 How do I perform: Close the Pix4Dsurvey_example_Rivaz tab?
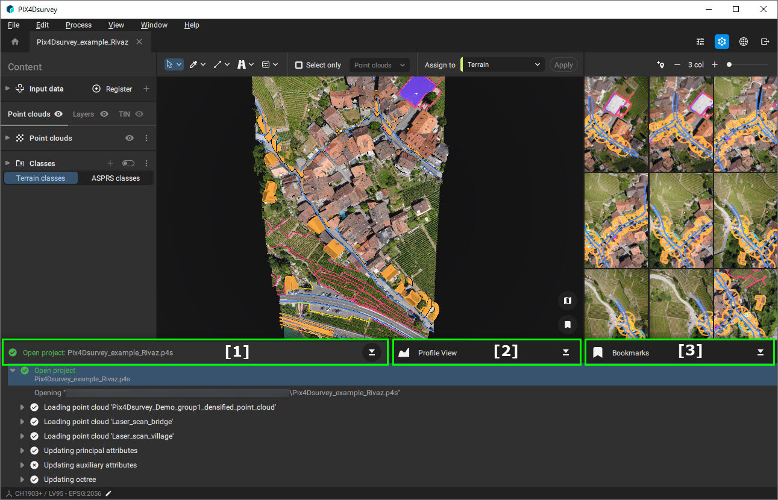[139, 42]
